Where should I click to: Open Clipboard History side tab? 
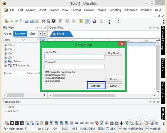pos(163,40)
